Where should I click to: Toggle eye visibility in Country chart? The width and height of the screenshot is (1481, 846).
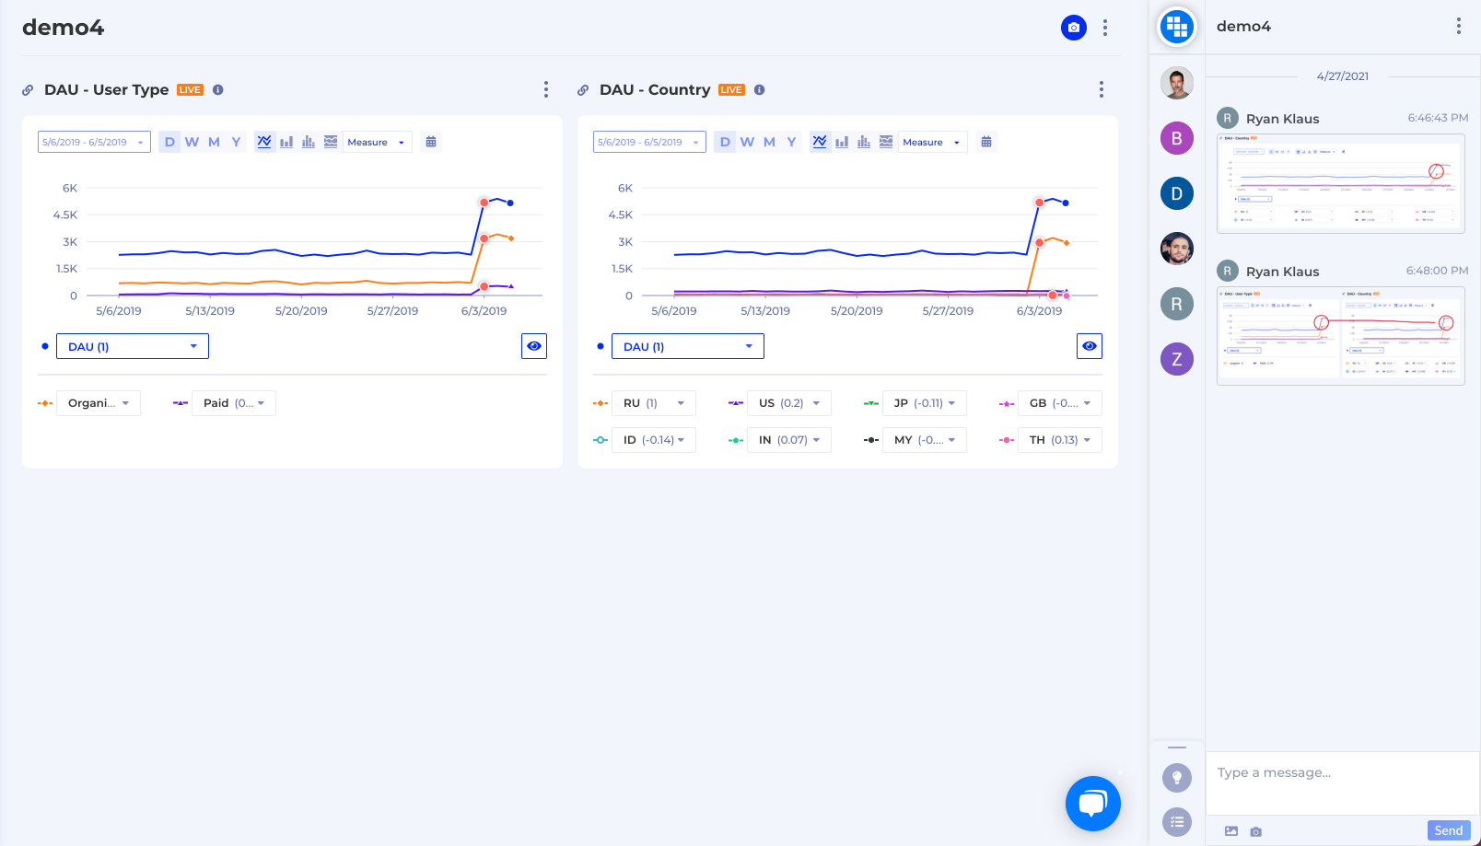[x=1090, y=346]
